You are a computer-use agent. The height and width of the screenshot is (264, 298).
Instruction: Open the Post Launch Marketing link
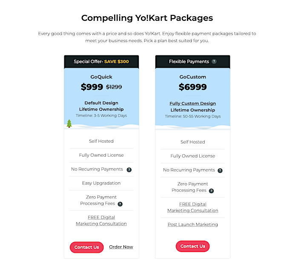(193, 224)
